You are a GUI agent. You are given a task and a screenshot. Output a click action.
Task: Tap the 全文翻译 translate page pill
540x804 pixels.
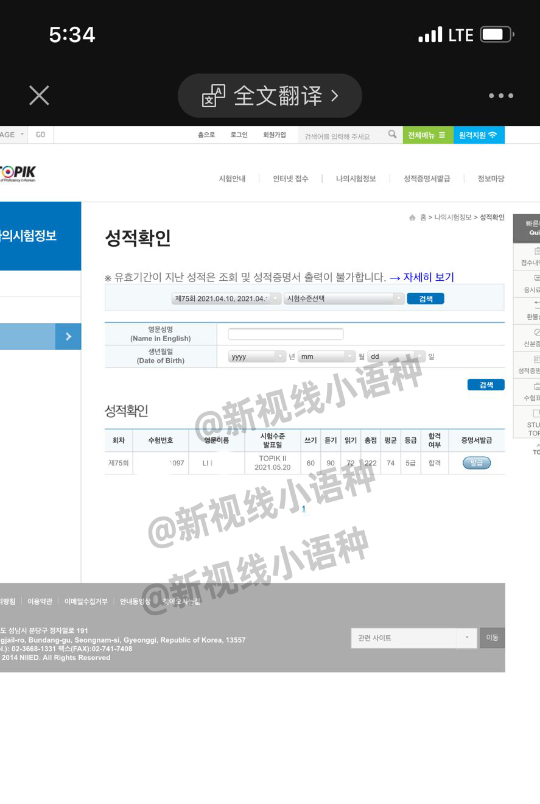coord(270,96)
